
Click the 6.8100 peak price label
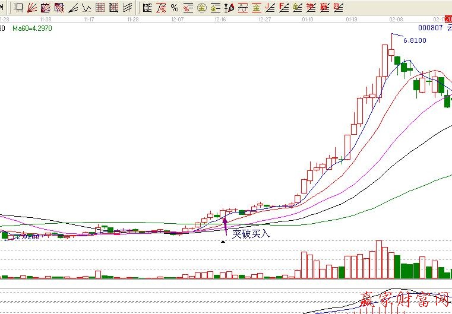(x=415, y=40)
